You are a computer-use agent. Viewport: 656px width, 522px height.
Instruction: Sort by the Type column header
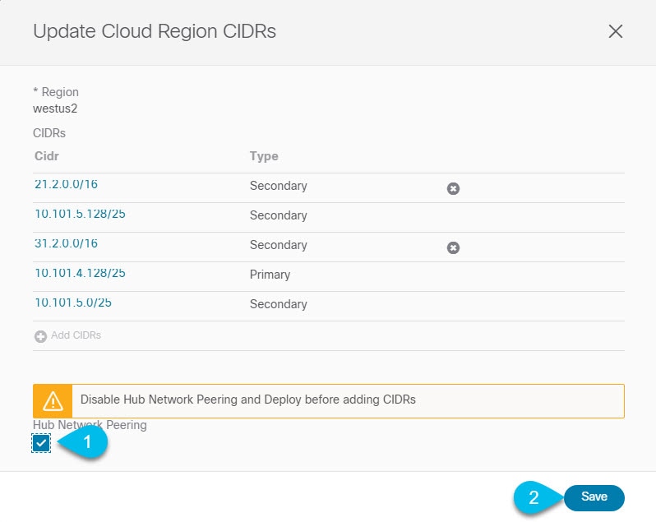[264, 156]
